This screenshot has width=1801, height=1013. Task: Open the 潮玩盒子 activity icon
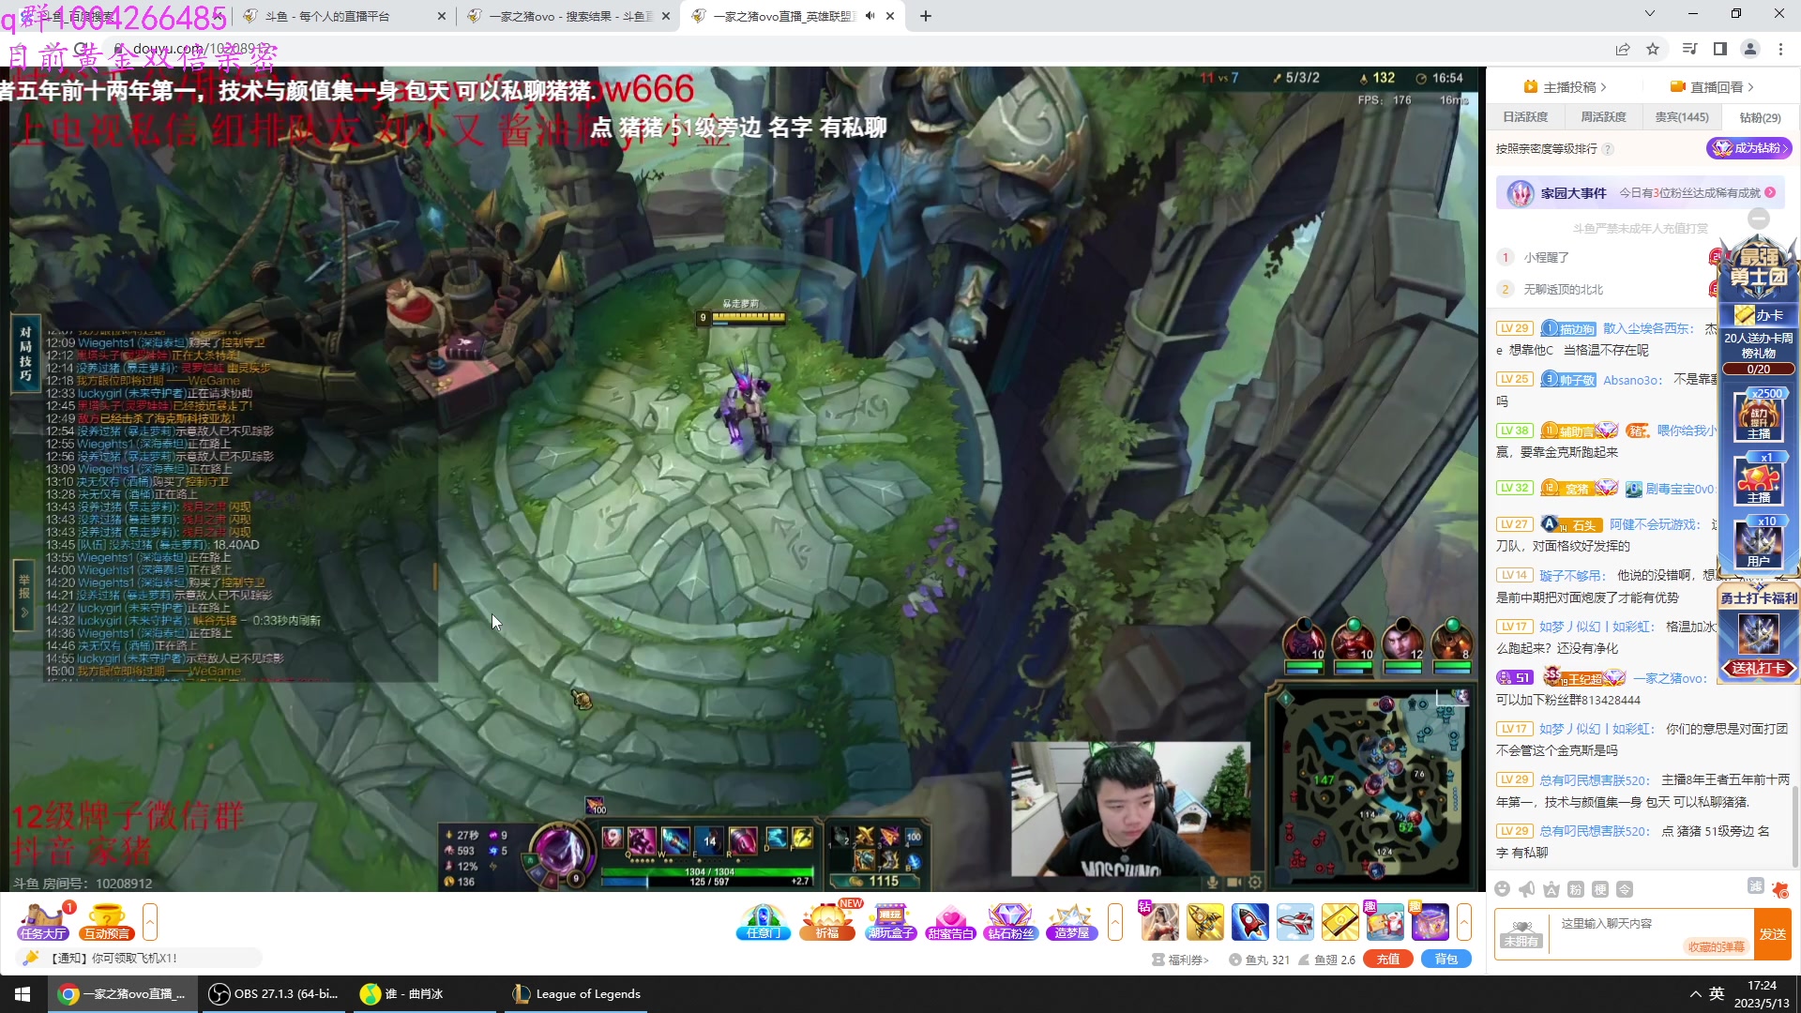pyautogui.click(x=890, y=922)
